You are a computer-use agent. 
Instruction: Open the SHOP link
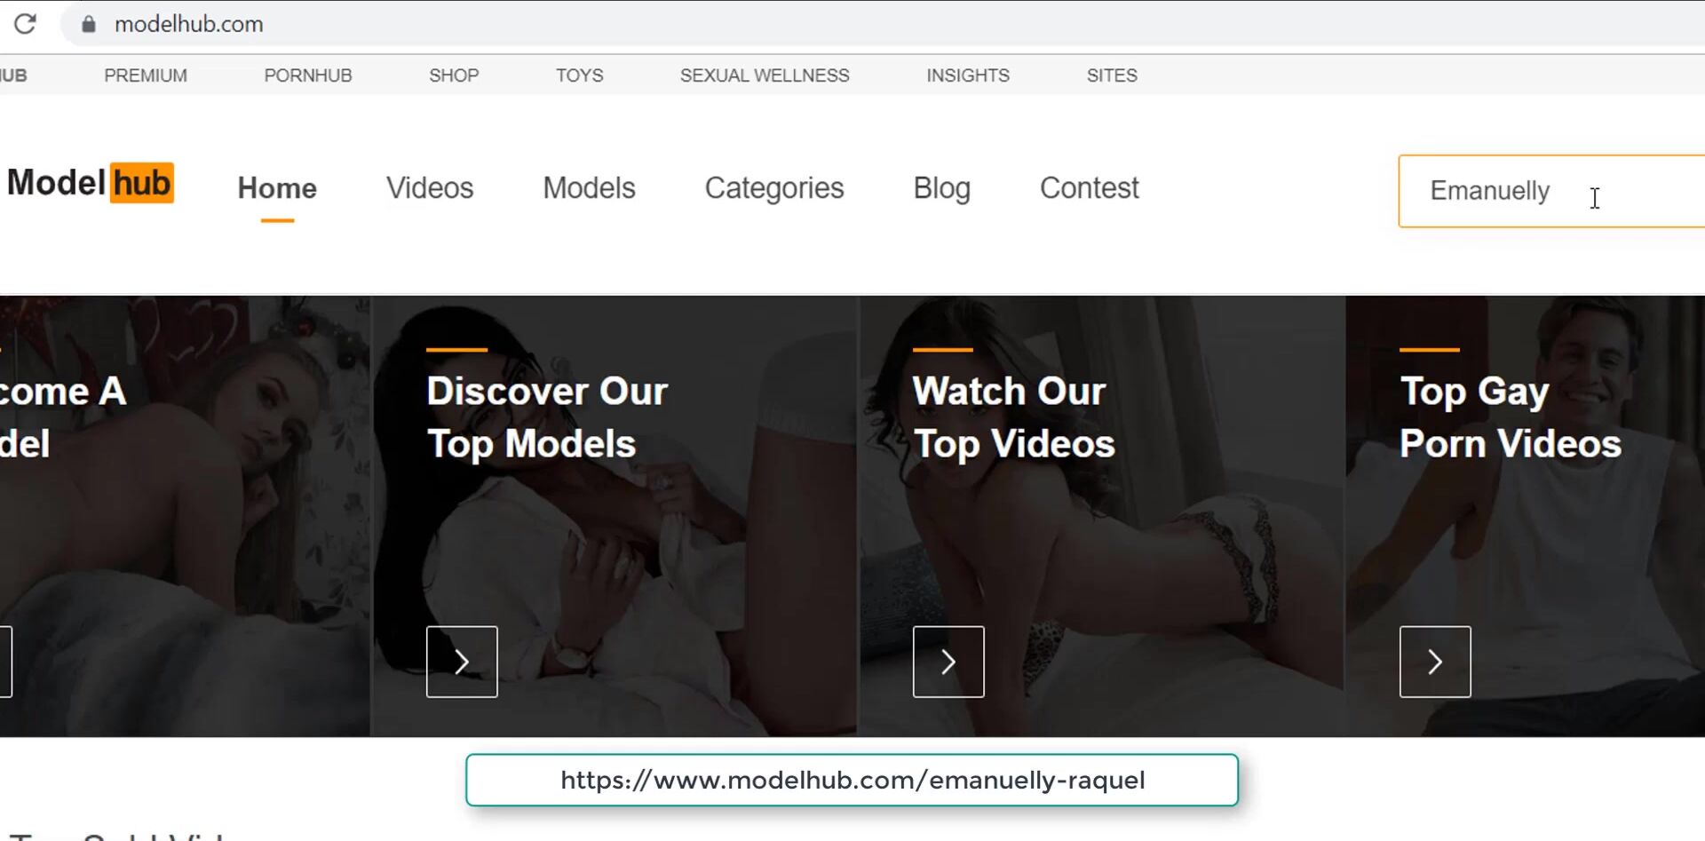coord(454,75)
